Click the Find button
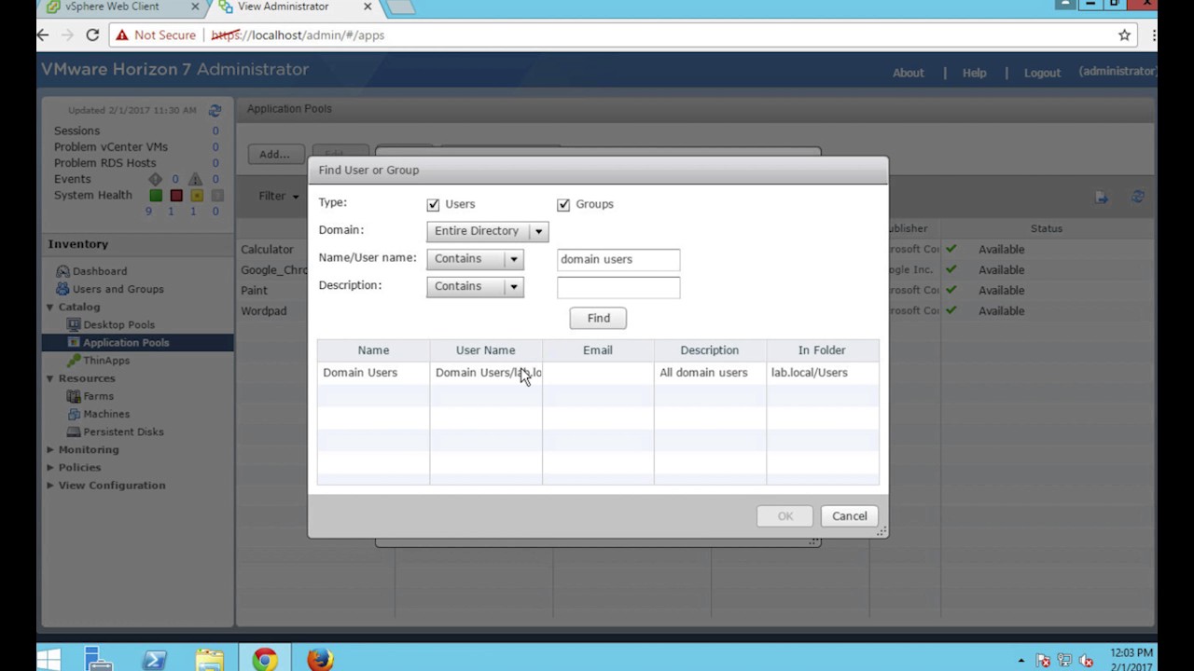The height and width of the screenshot is (671, 1194). pos(598,318)
